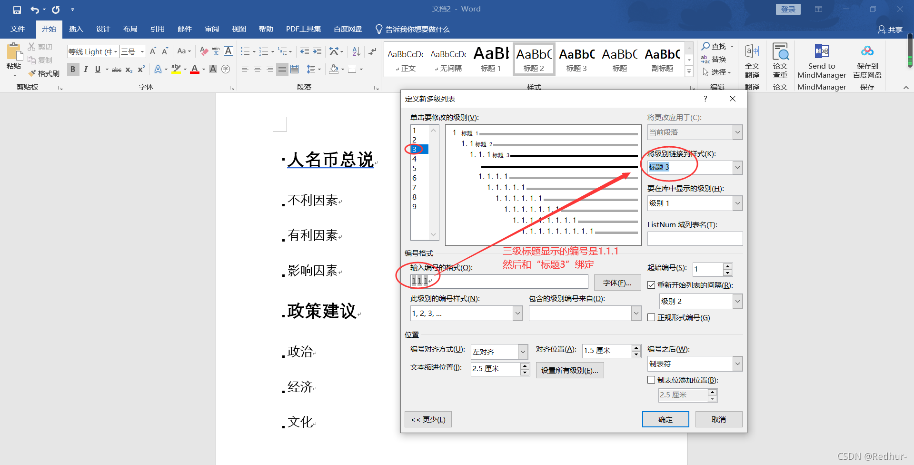Click 字体(F)... button
Screen dimensions: 914x465
point(617,283)
